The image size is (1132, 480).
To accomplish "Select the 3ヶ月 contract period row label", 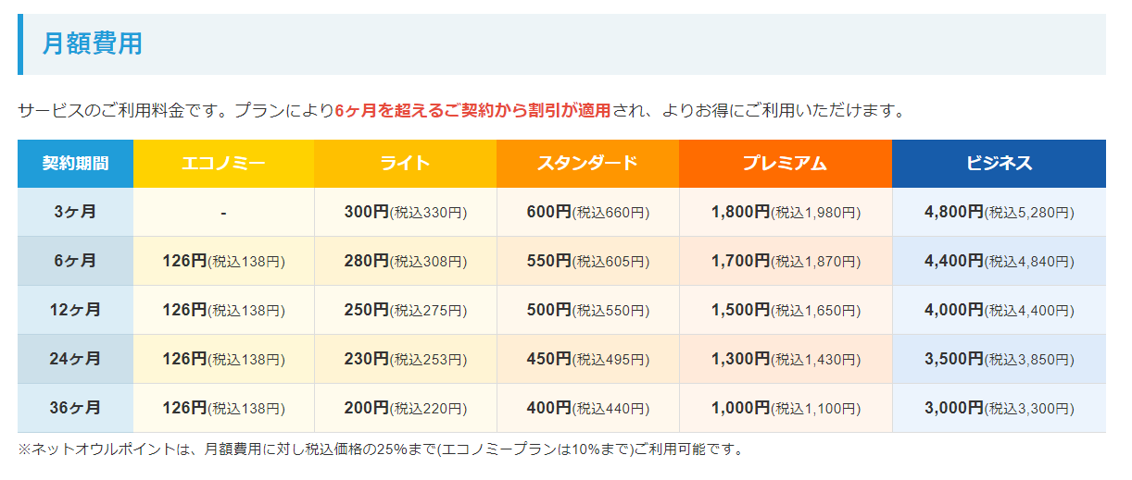I will click(x=75, y=212).
